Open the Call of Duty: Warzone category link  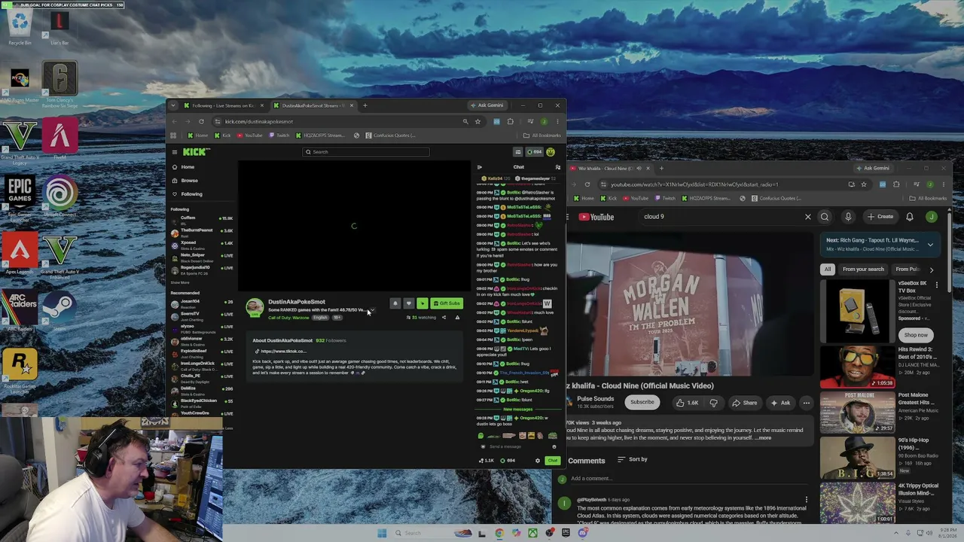(288, 318)
